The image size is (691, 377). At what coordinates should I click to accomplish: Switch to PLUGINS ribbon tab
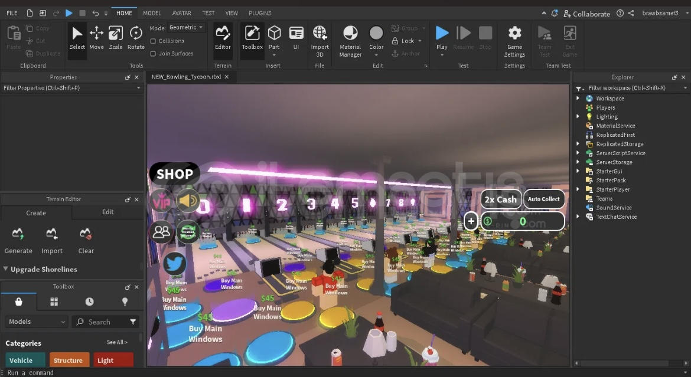(260, 13)
